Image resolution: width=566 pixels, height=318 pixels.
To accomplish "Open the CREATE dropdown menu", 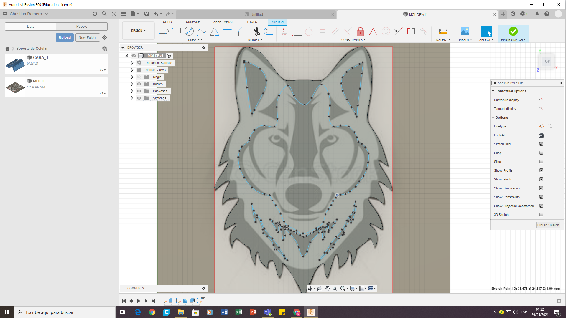I will tap(195, 40).
